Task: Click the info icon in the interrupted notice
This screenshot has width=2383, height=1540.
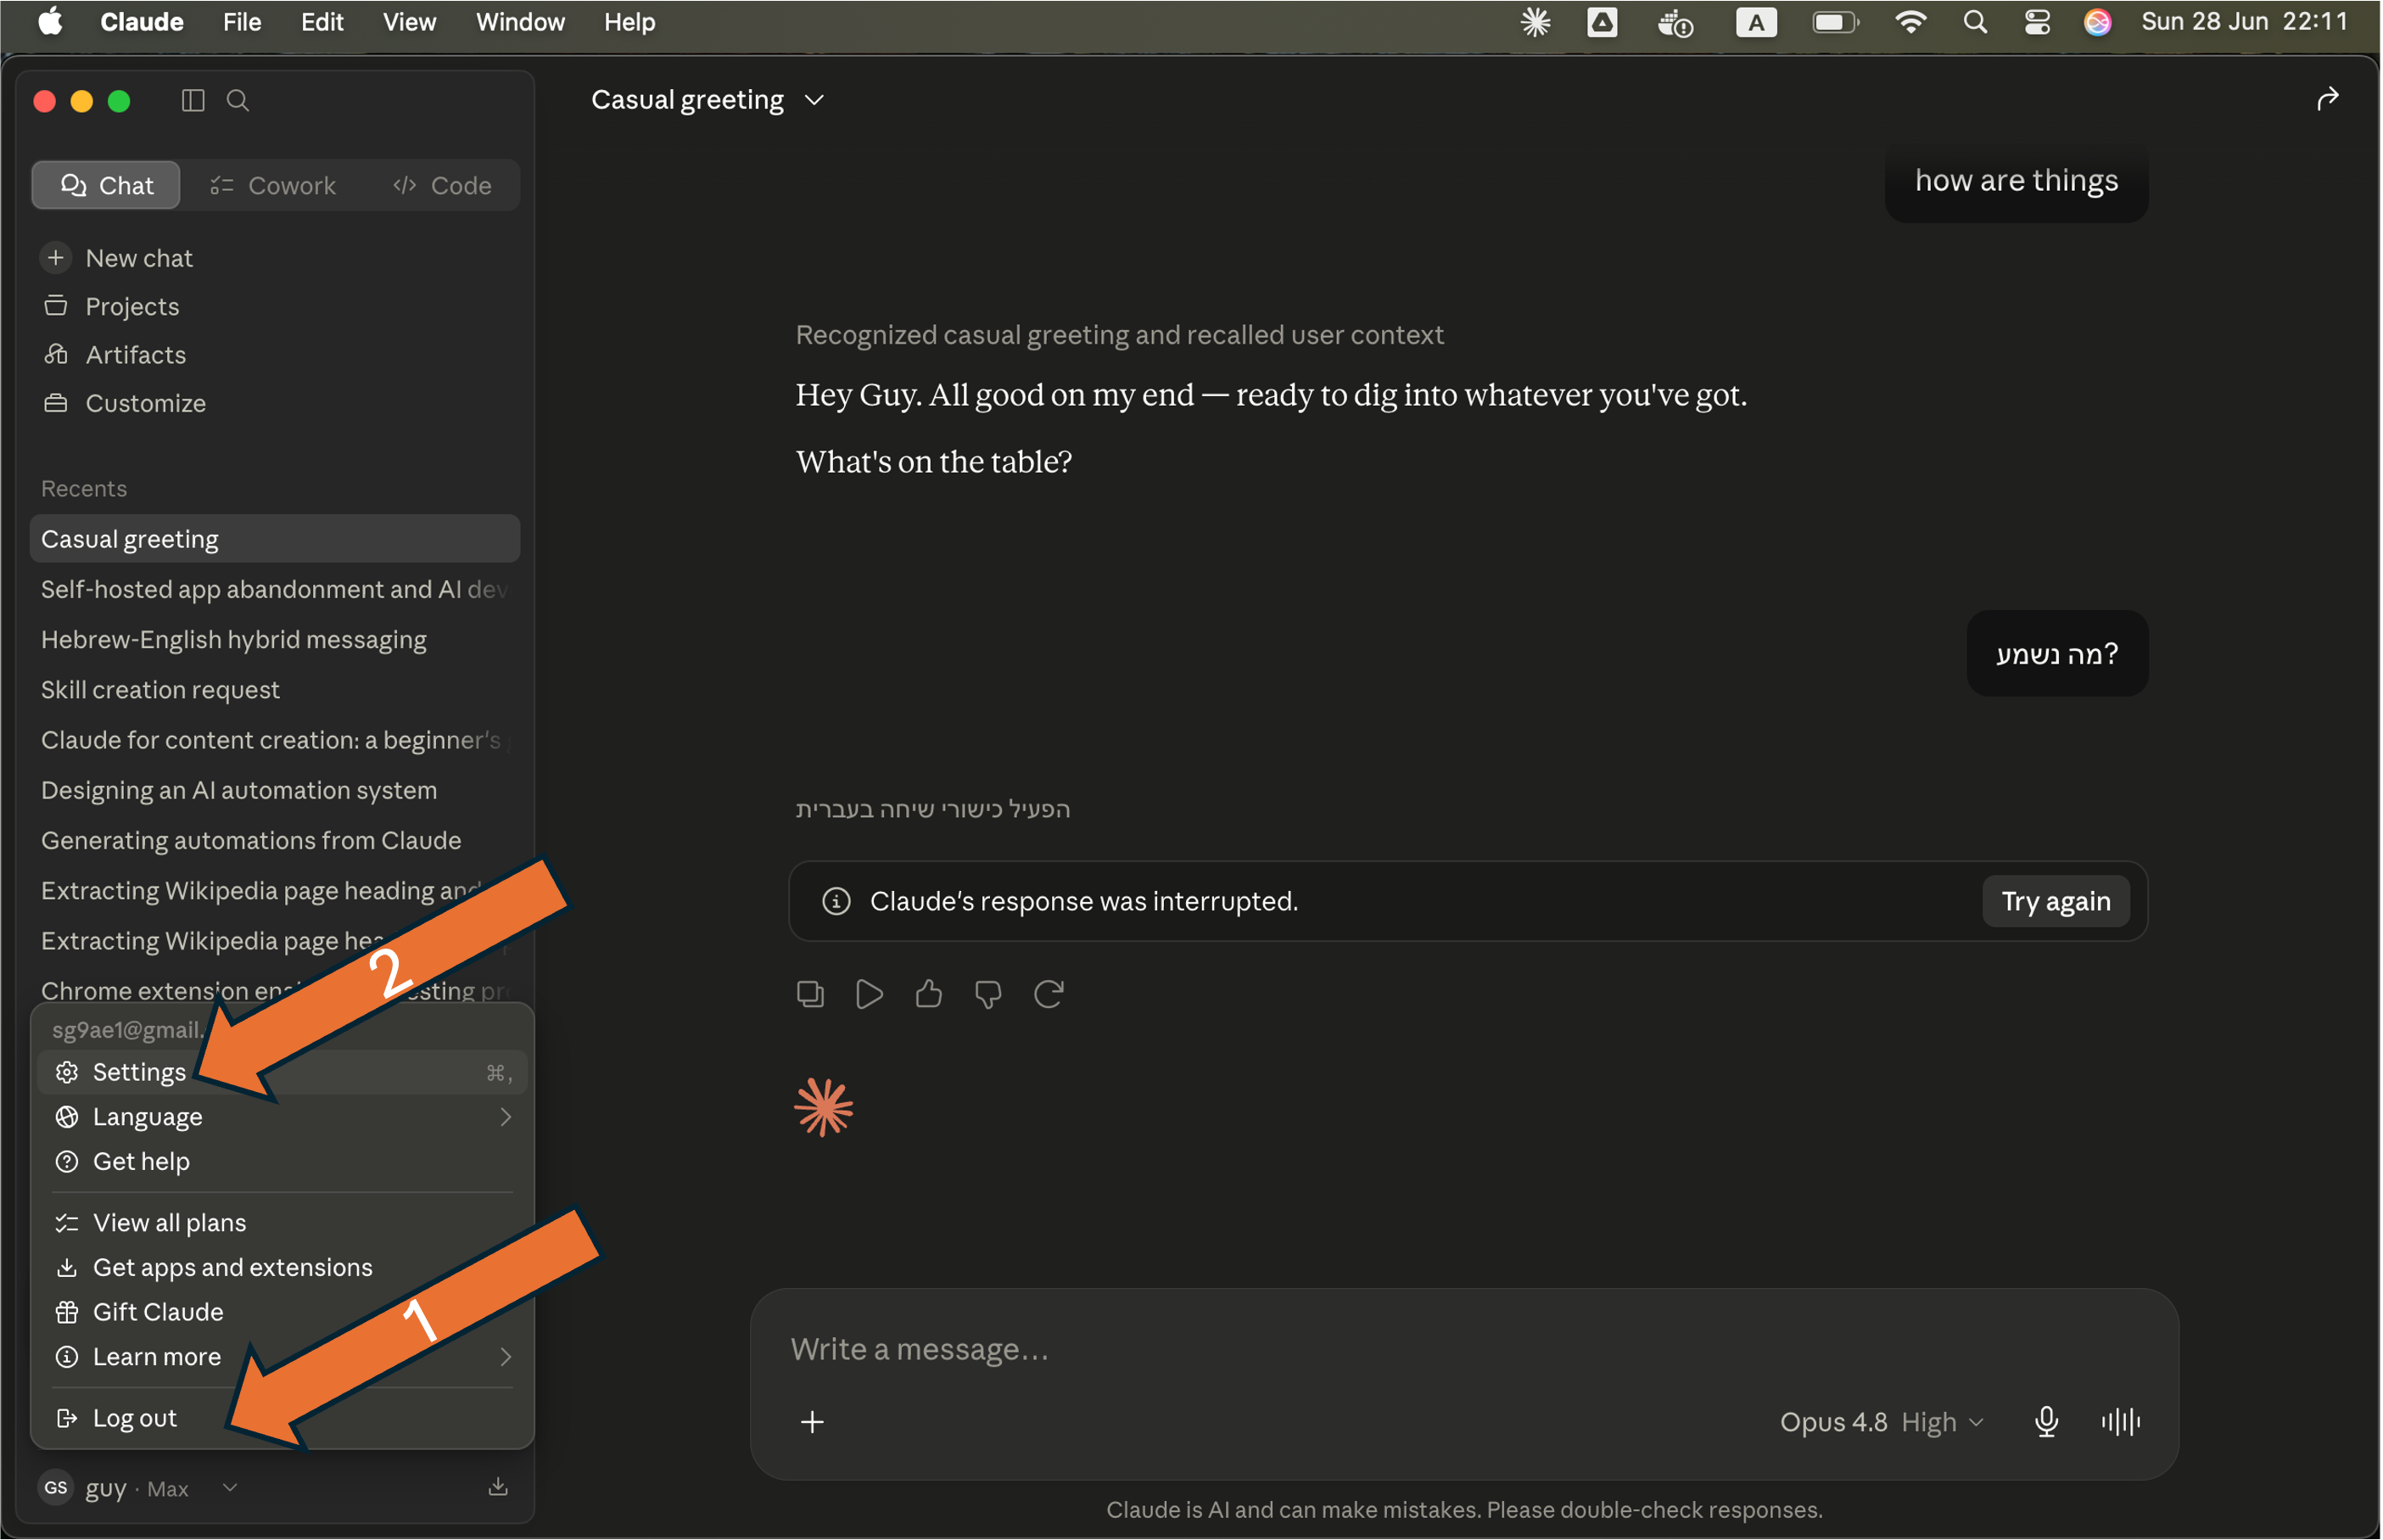Action: [836, 902]
